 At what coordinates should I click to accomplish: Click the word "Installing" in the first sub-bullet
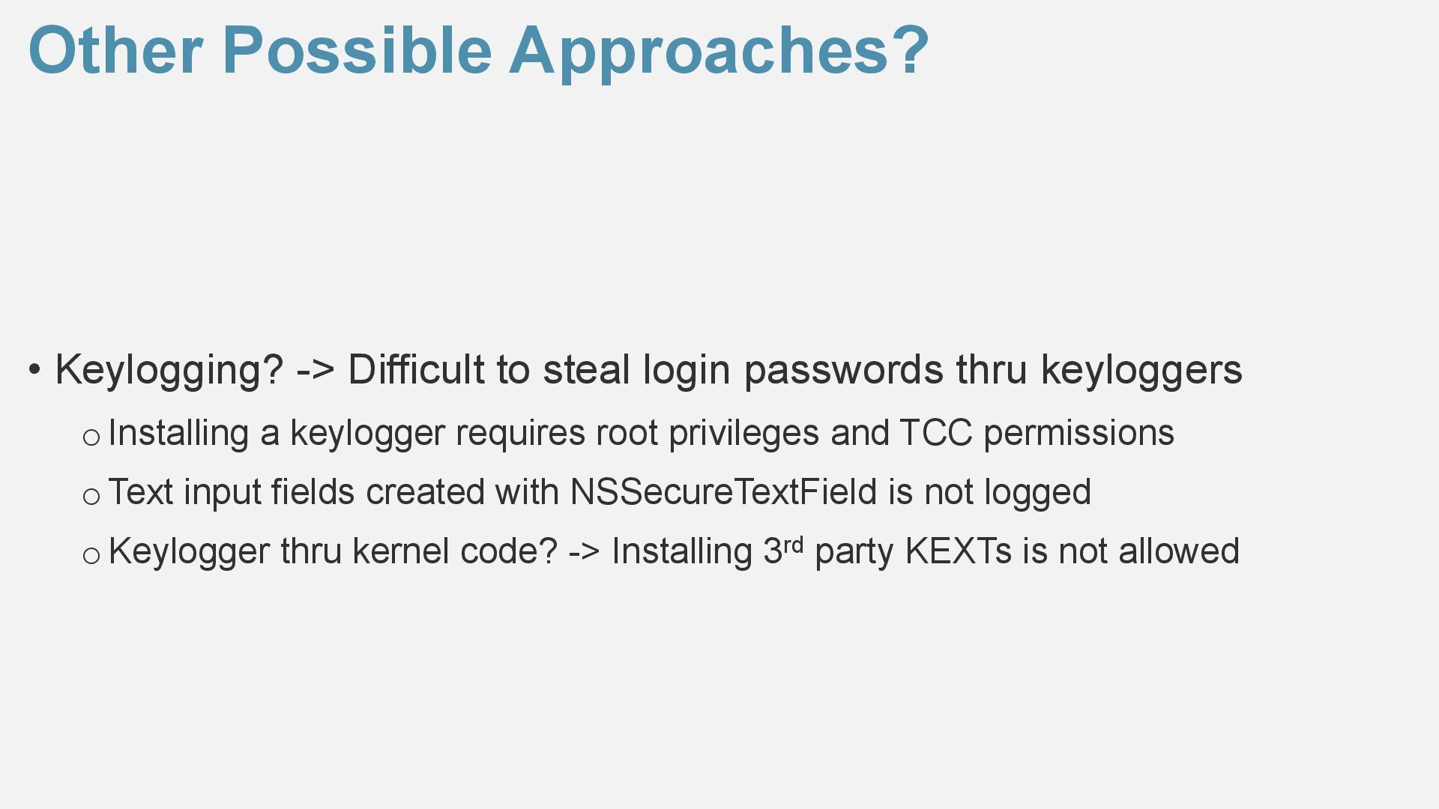pos(178,433)
